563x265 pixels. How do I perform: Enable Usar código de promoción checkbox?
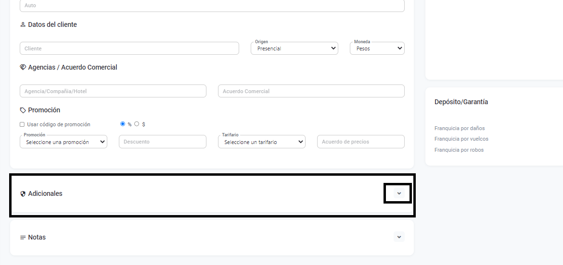pyautogui.click(x=22, y=124)
